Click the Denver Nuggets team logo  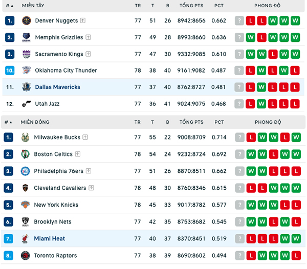(27, 20)
